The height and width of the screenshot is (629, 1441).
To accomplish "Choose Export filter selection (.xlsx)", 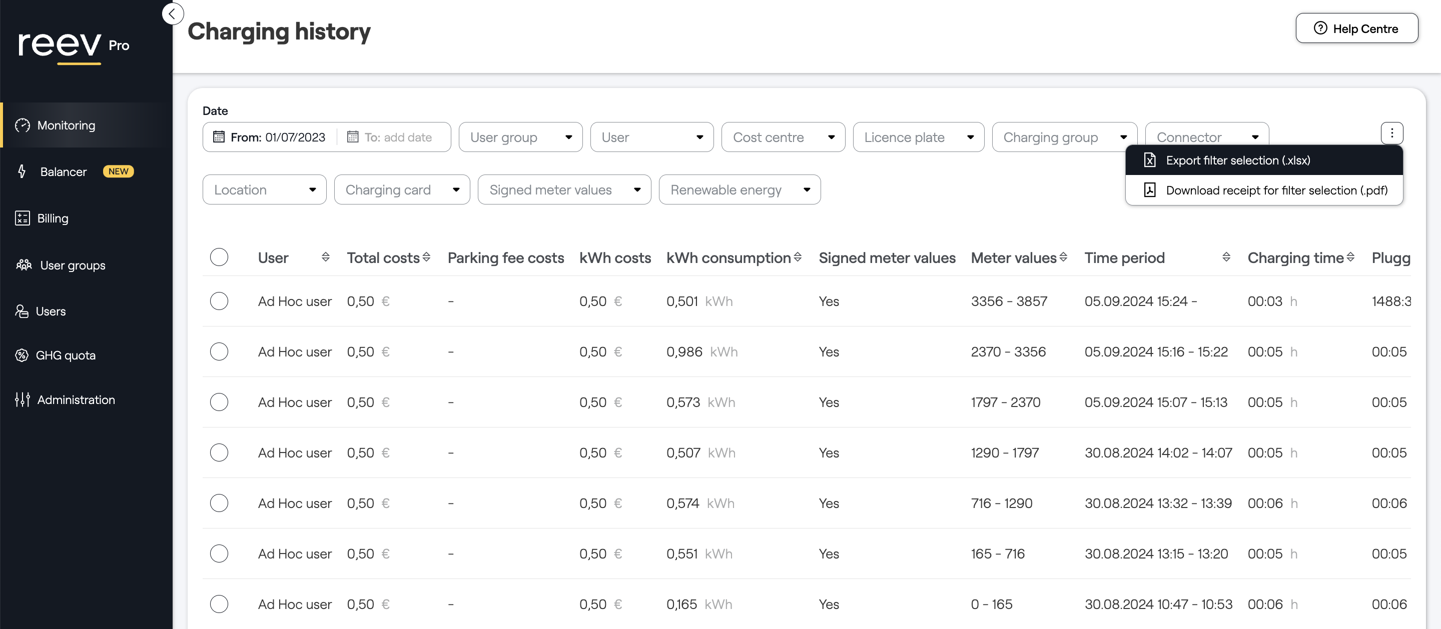I will 1237,160.
